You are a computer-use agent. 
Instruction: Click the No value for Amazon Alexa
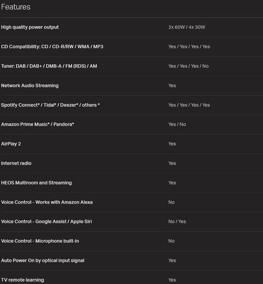coord(172,202)
